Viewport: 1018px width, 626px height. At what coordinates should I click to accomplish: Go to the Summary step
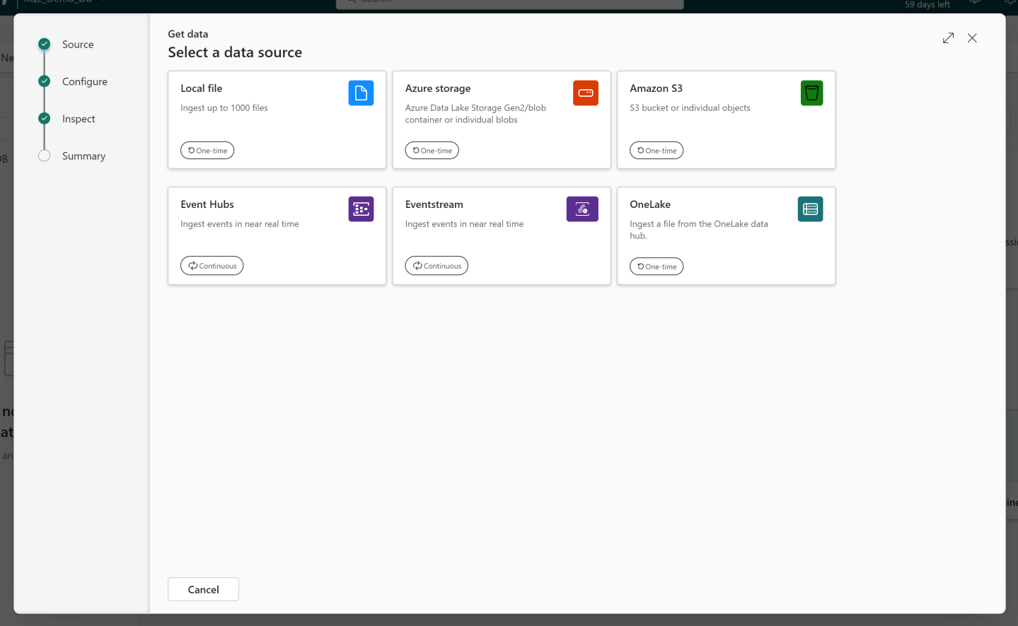click(x=83, y=156)
